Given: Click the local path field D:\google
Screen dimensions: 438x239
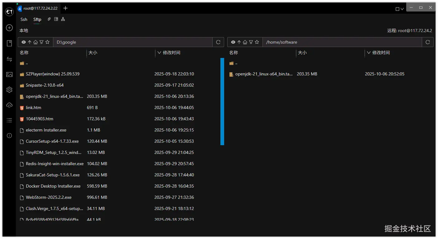Looking at the screenshot, I should pyautogui.click(x=133, y=42).
